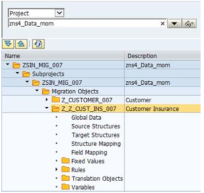The image size is (204, 193).
Task: Click the glasses Display icon button
Action: 189,23
